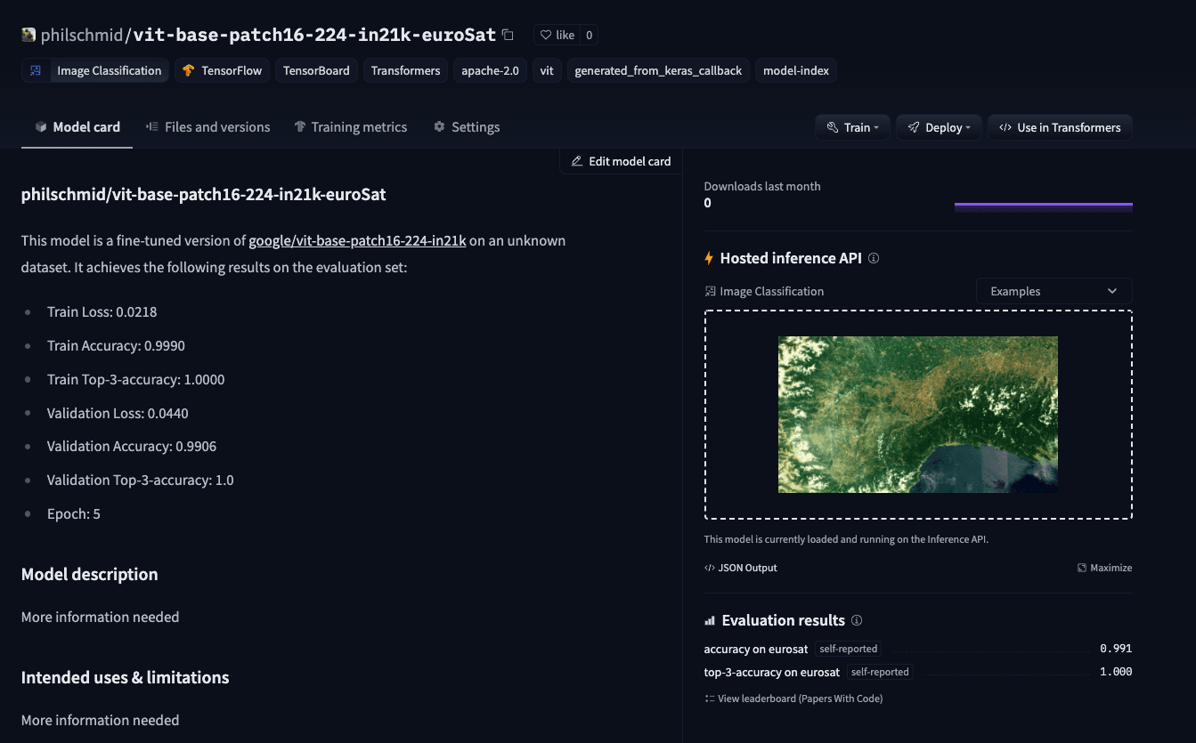Screen dimensions: 1196x743
Task: Select the TensorBoard tag
Action: [x=316, y=70]
